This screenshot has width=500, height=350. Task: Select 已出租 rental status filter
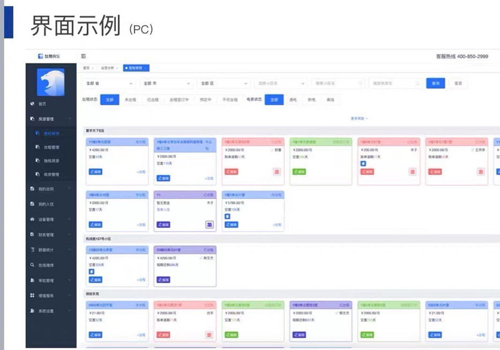point(153,99)
